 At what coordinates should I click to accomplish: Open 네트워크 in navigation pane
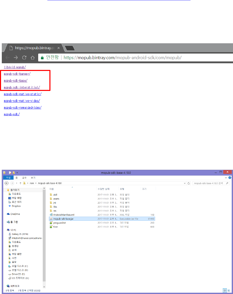point(15,286)
